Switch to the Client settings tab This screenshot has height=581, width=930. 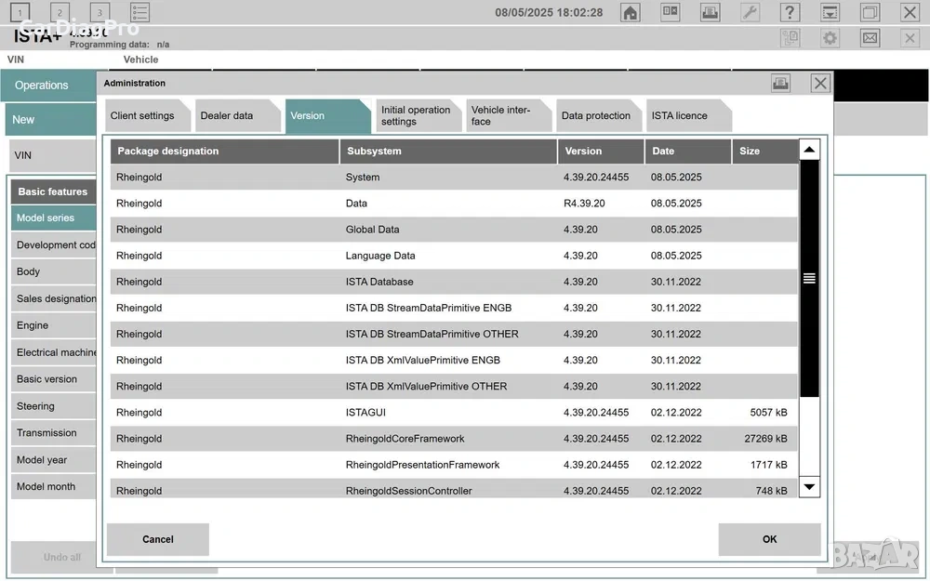142,116
